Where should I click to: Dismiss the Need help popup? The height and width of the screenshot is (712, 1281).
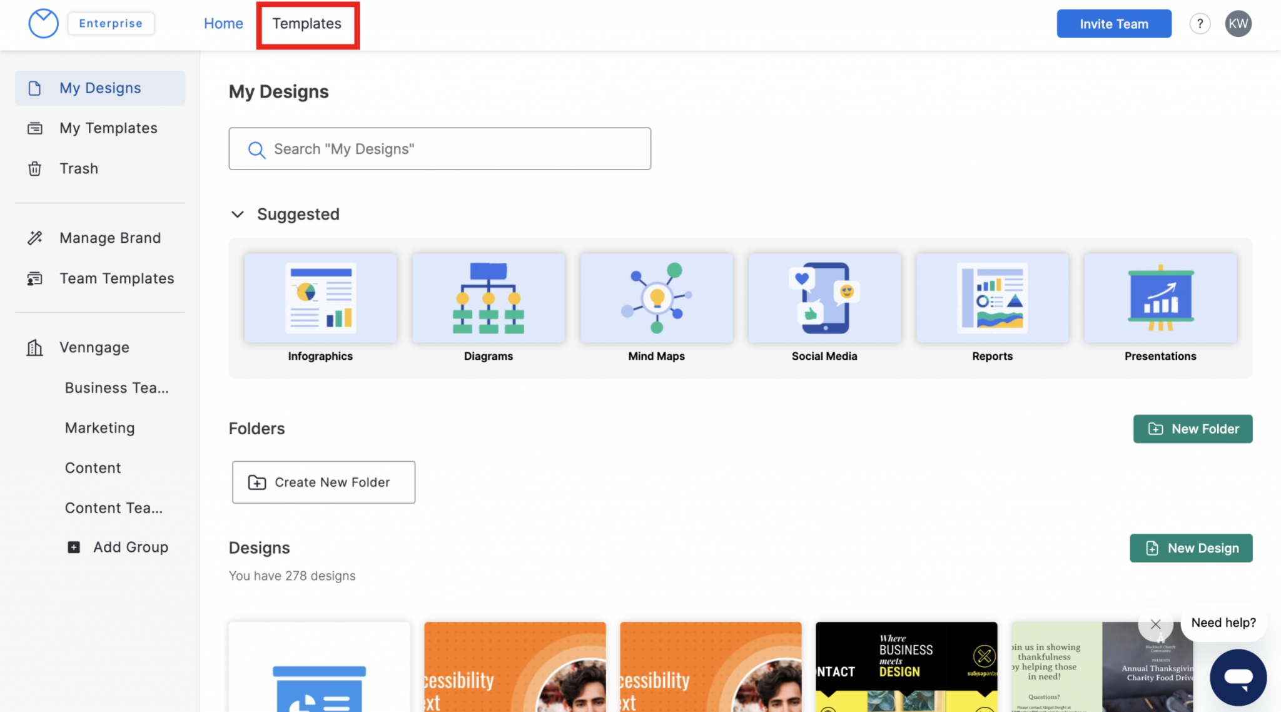[x=1155, y=624]
